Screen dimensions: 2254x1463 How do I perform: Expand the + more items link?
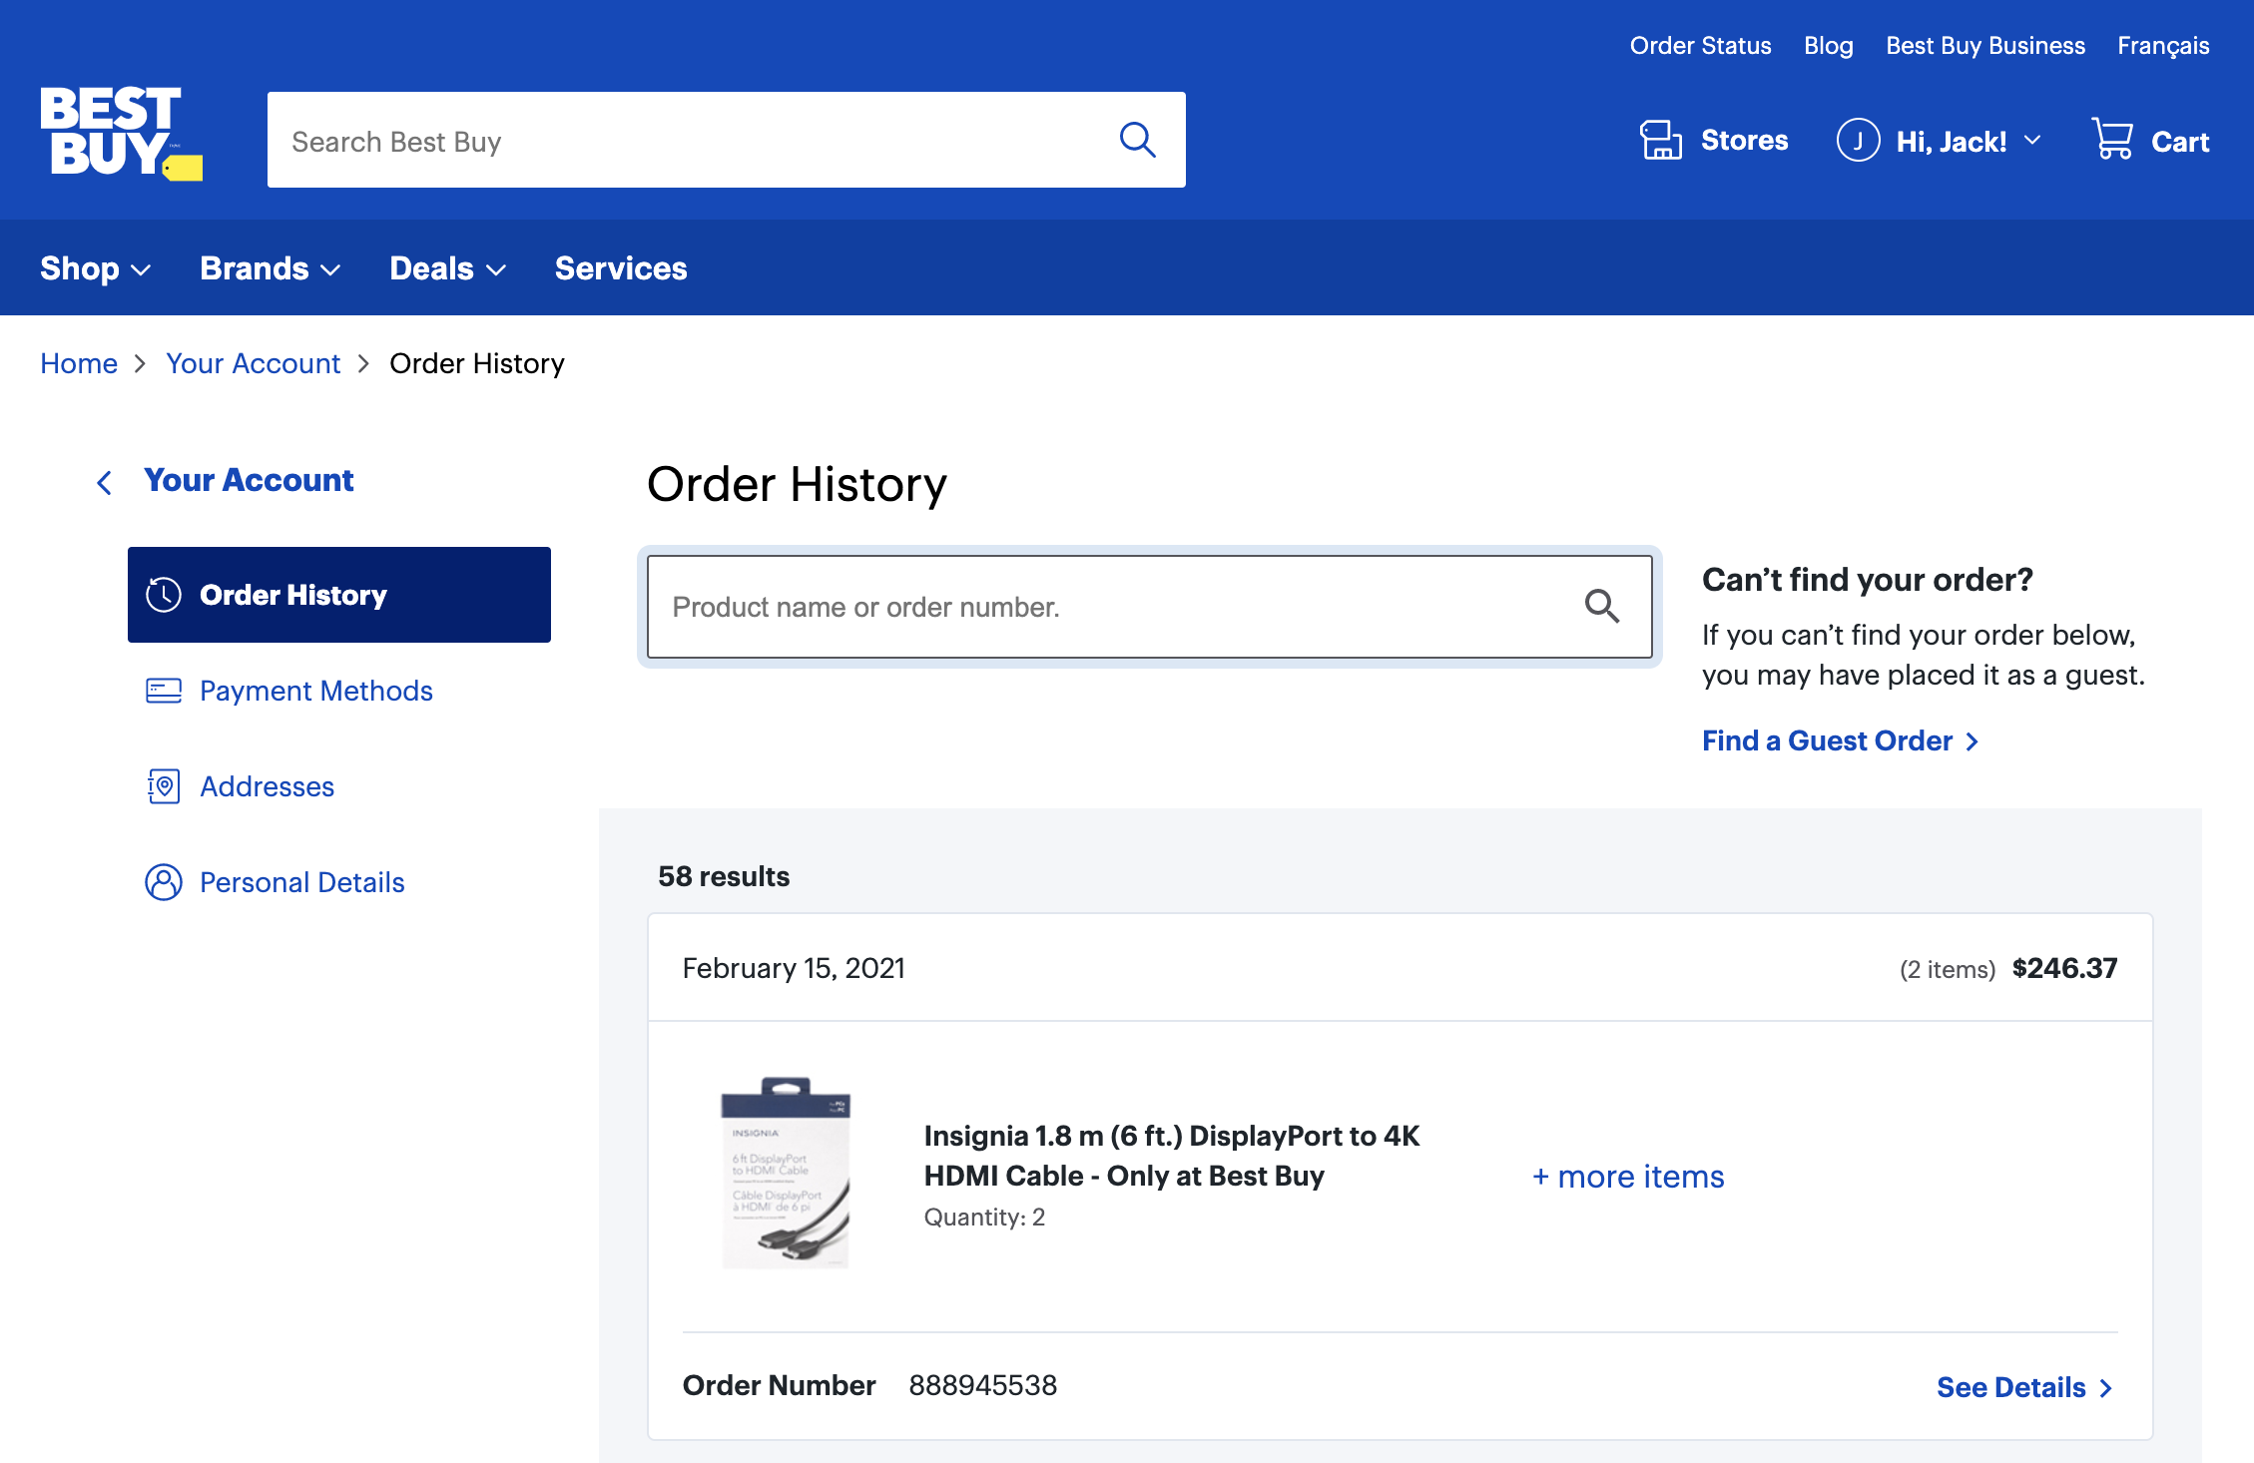point(1628,1177)
